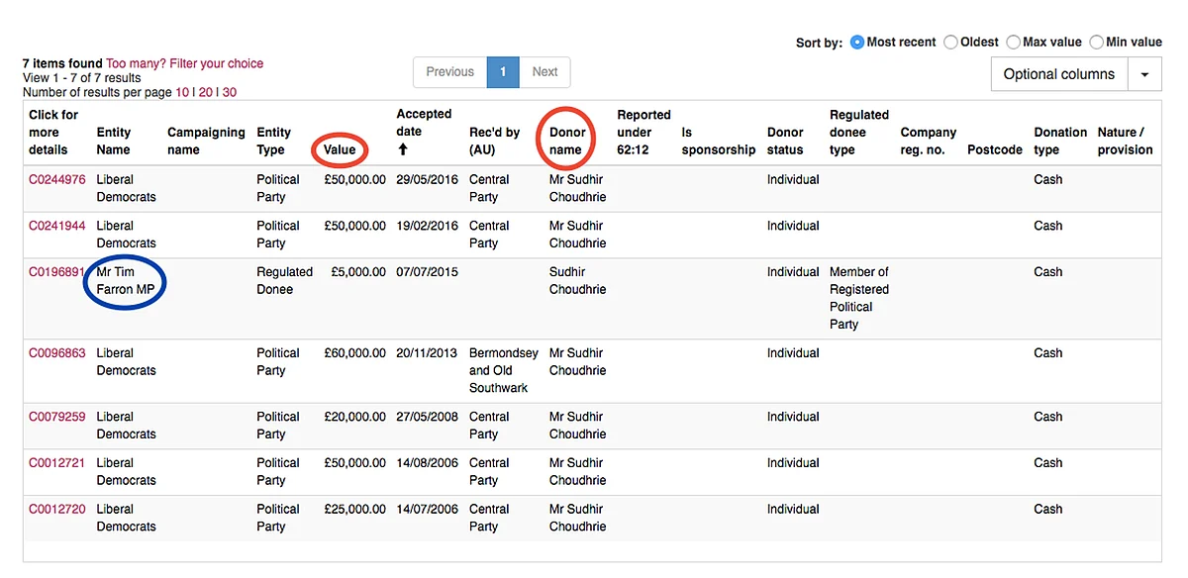Click the Accepted date sort arrow icon
The width and height of the screenshot is (1188, 578).
pos(403,150)
